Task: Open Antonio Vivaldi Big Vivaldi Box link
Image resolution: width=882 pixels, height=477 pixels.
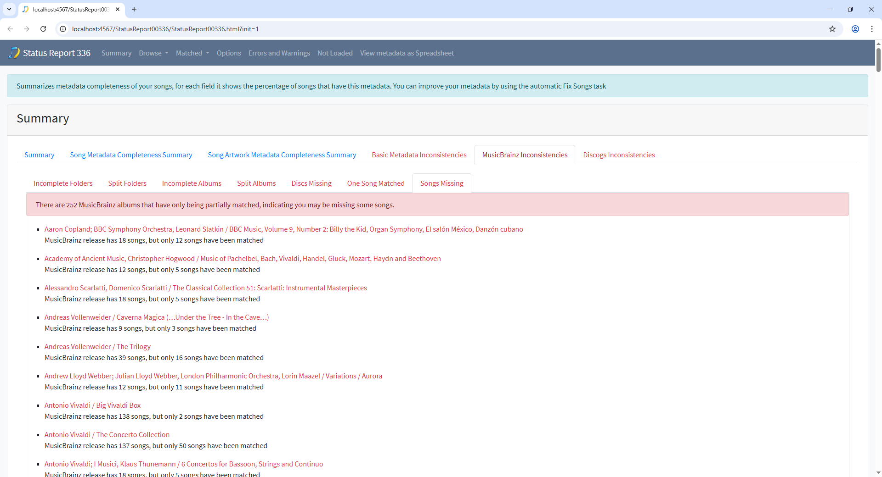Action: pyautogui.click(x=92, y=405)
